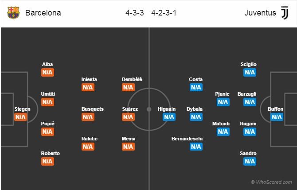
Task: Click the Barcelona club crest icon
Action: (13, 13)
